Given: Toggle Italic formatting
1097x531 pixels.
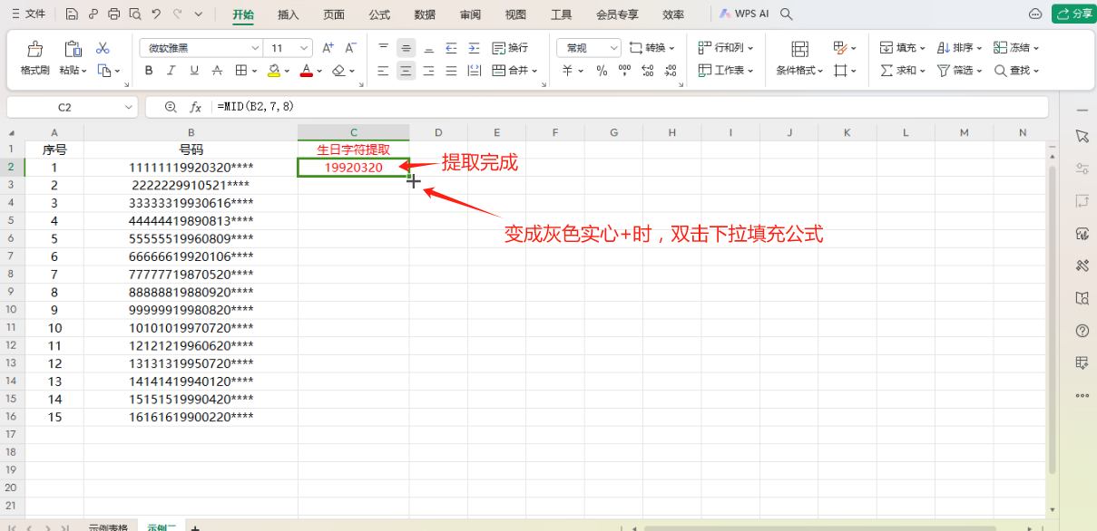Looking at the screenshot, I should tap(171, 71).
